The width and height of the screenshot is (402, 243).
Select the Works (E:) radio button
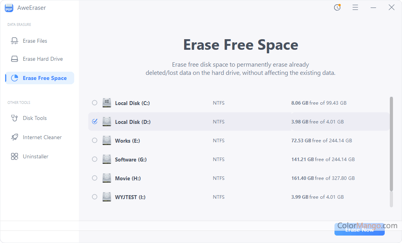(95, 140)
